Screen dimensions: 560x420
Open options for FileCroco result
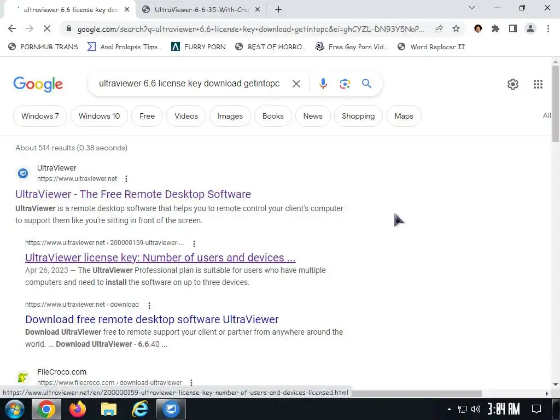coord(191,383)
